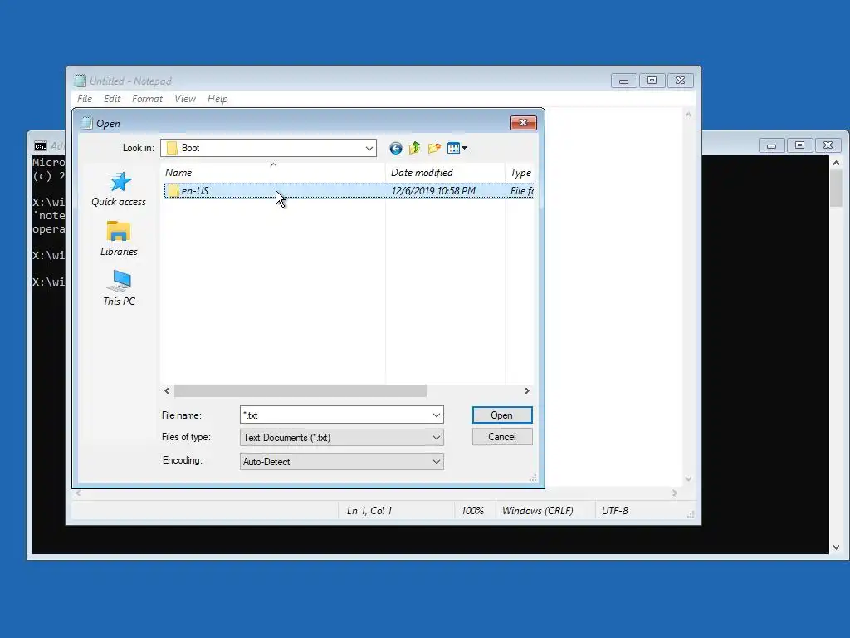
Task: Maximize the Command Prompt window
Action: 799,145
